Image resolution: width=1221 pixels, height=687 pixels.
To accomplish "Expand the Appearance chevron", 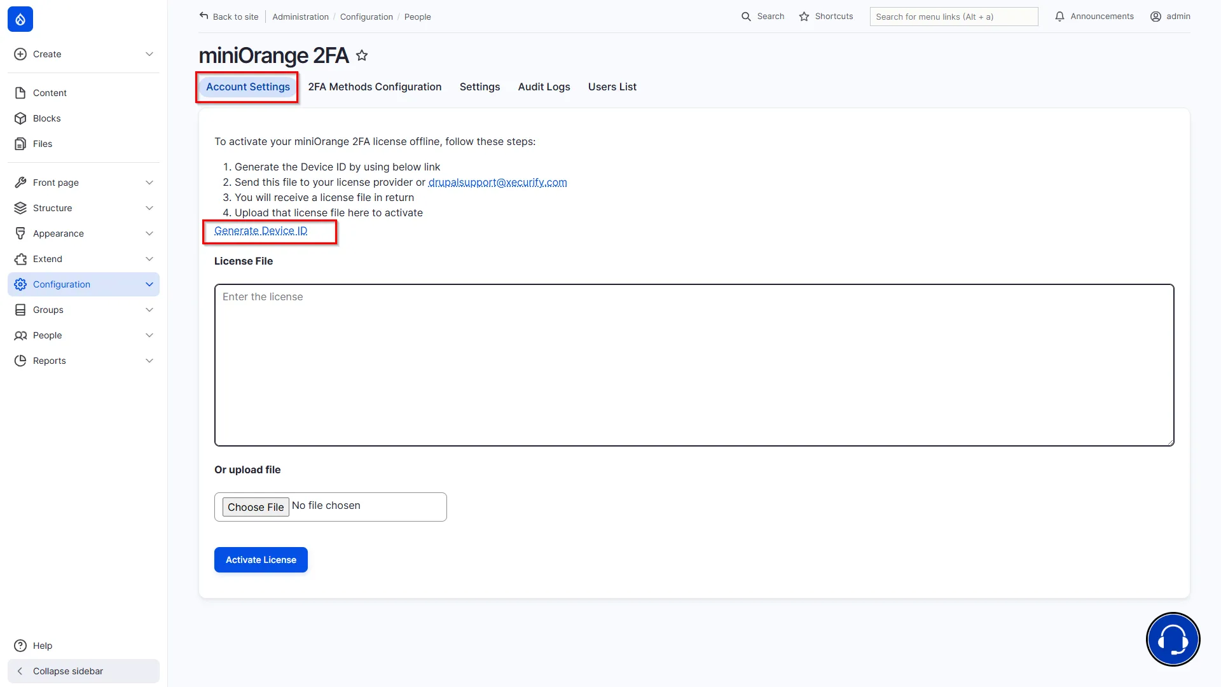I will tap(149, 233).
